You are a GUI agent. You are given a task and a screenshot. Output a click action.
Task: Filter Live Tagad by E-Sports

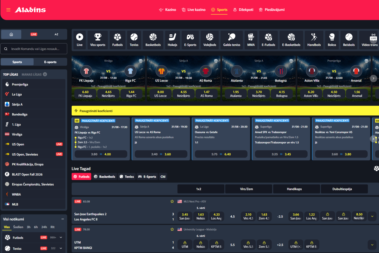tap(147, 177)
